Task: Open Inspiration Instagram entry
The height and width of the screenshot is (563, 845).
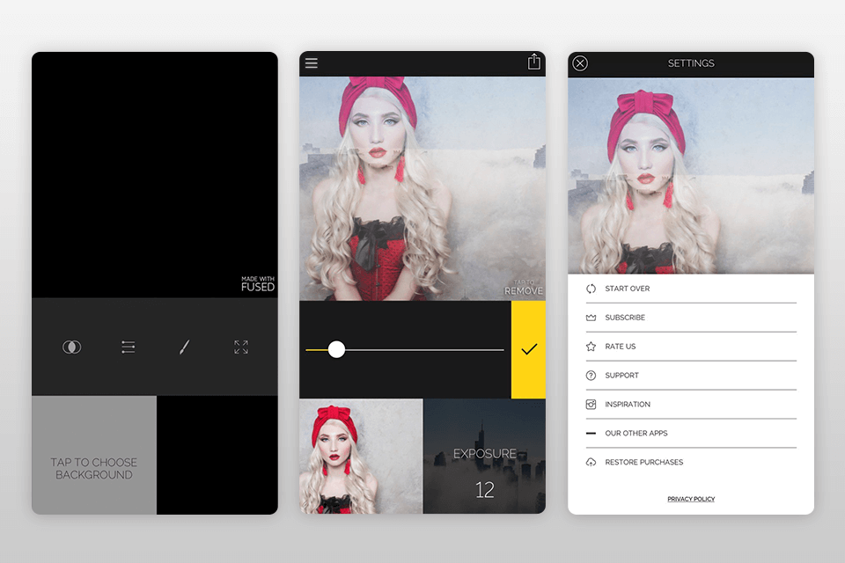Action: click(x=627, y=405)
